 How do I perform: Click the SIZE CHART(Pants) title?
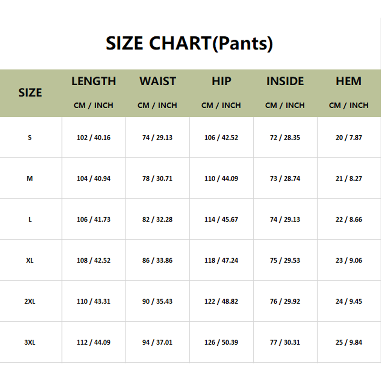pos(190,43)
